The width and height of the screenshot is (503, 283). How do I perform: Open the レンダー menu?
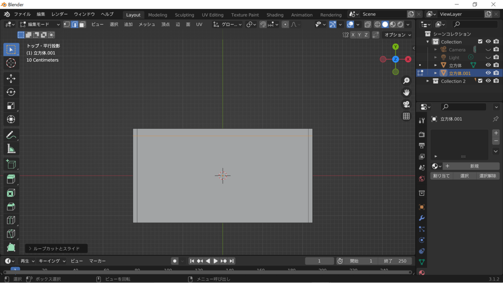(60, 14)
